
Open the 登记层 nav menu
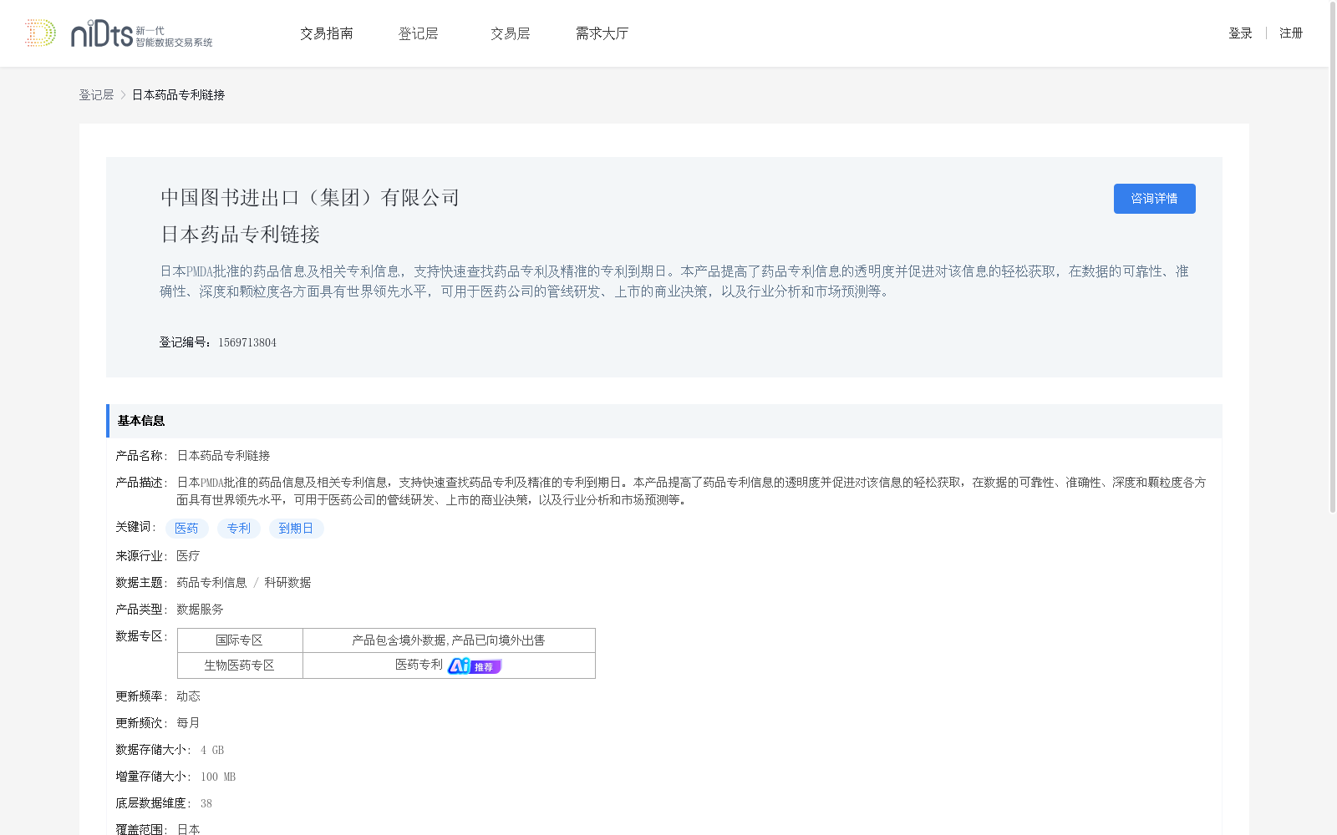point(419,33)
